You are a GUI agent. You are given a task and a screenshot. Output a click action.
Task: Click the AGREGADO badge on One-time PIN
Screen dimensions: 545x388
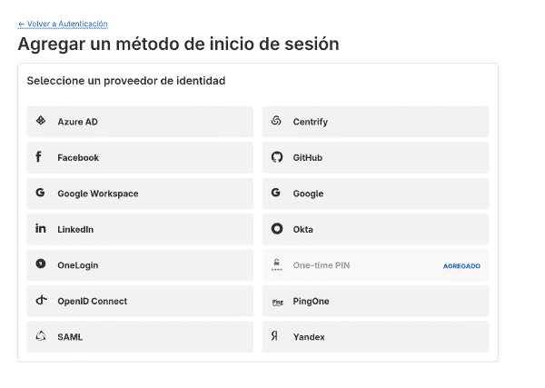point(462,266)
